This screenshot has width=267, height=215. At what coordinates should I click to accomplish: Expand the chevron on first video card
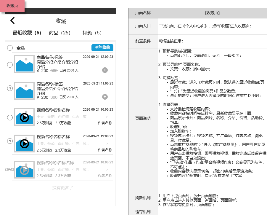pyautogui.click(x=107, y=117)
